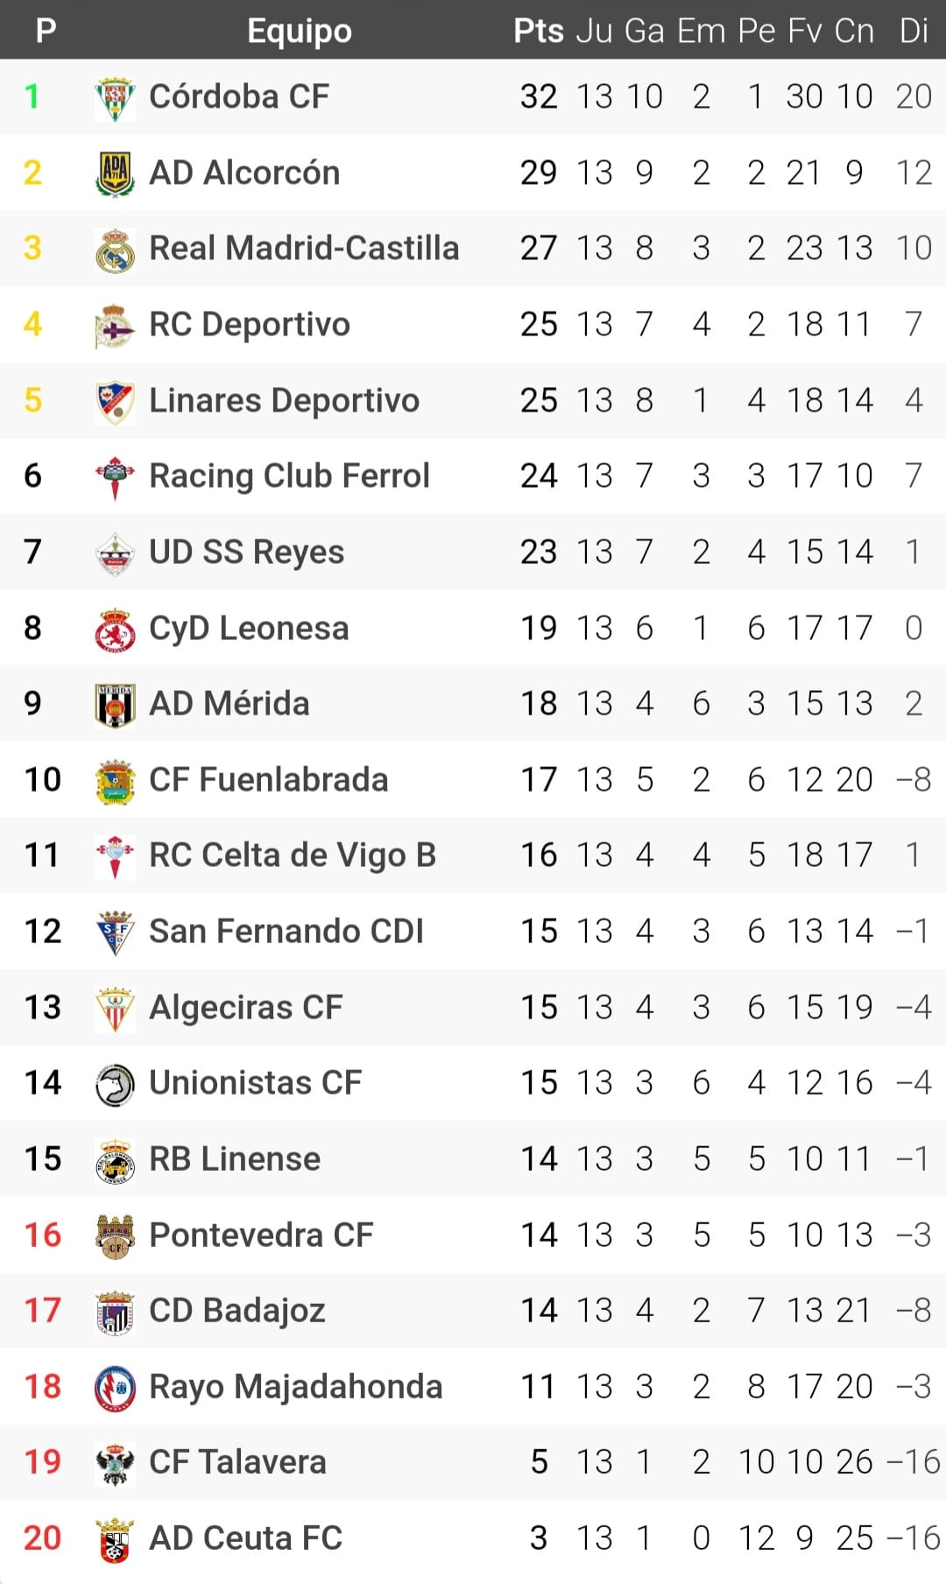946x1584 pixels.
Task: Tap the Rayo Majadahonda circular badge
Action: tap(115, 1388)
